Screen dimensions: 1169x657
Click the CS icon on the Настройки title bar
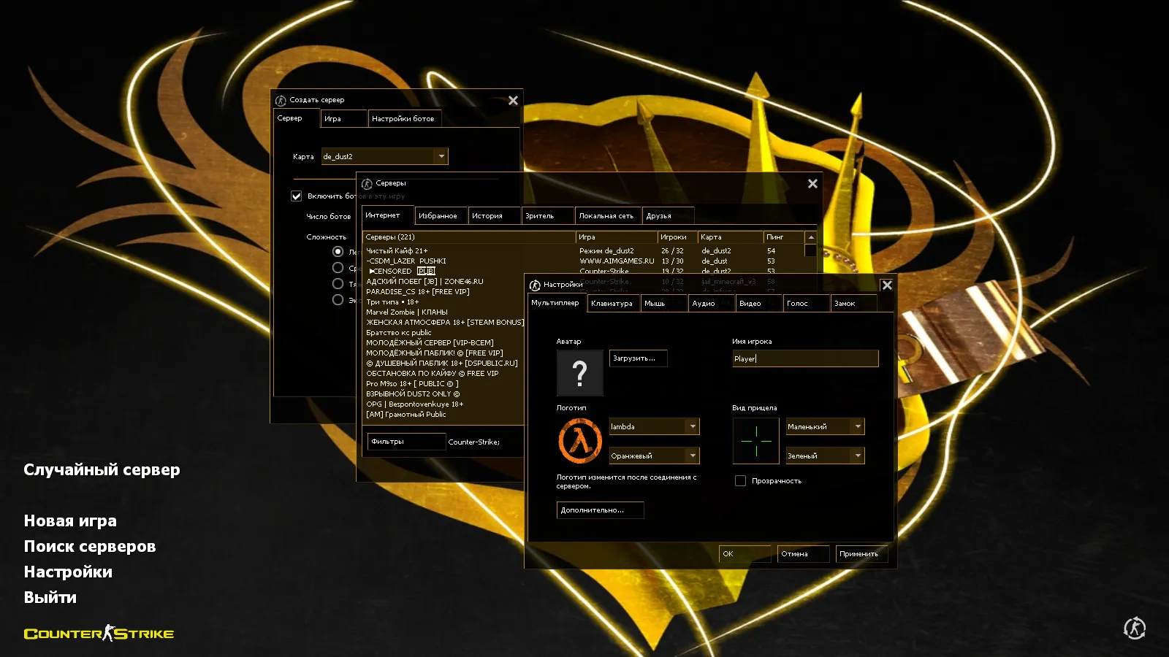point(534,284)
